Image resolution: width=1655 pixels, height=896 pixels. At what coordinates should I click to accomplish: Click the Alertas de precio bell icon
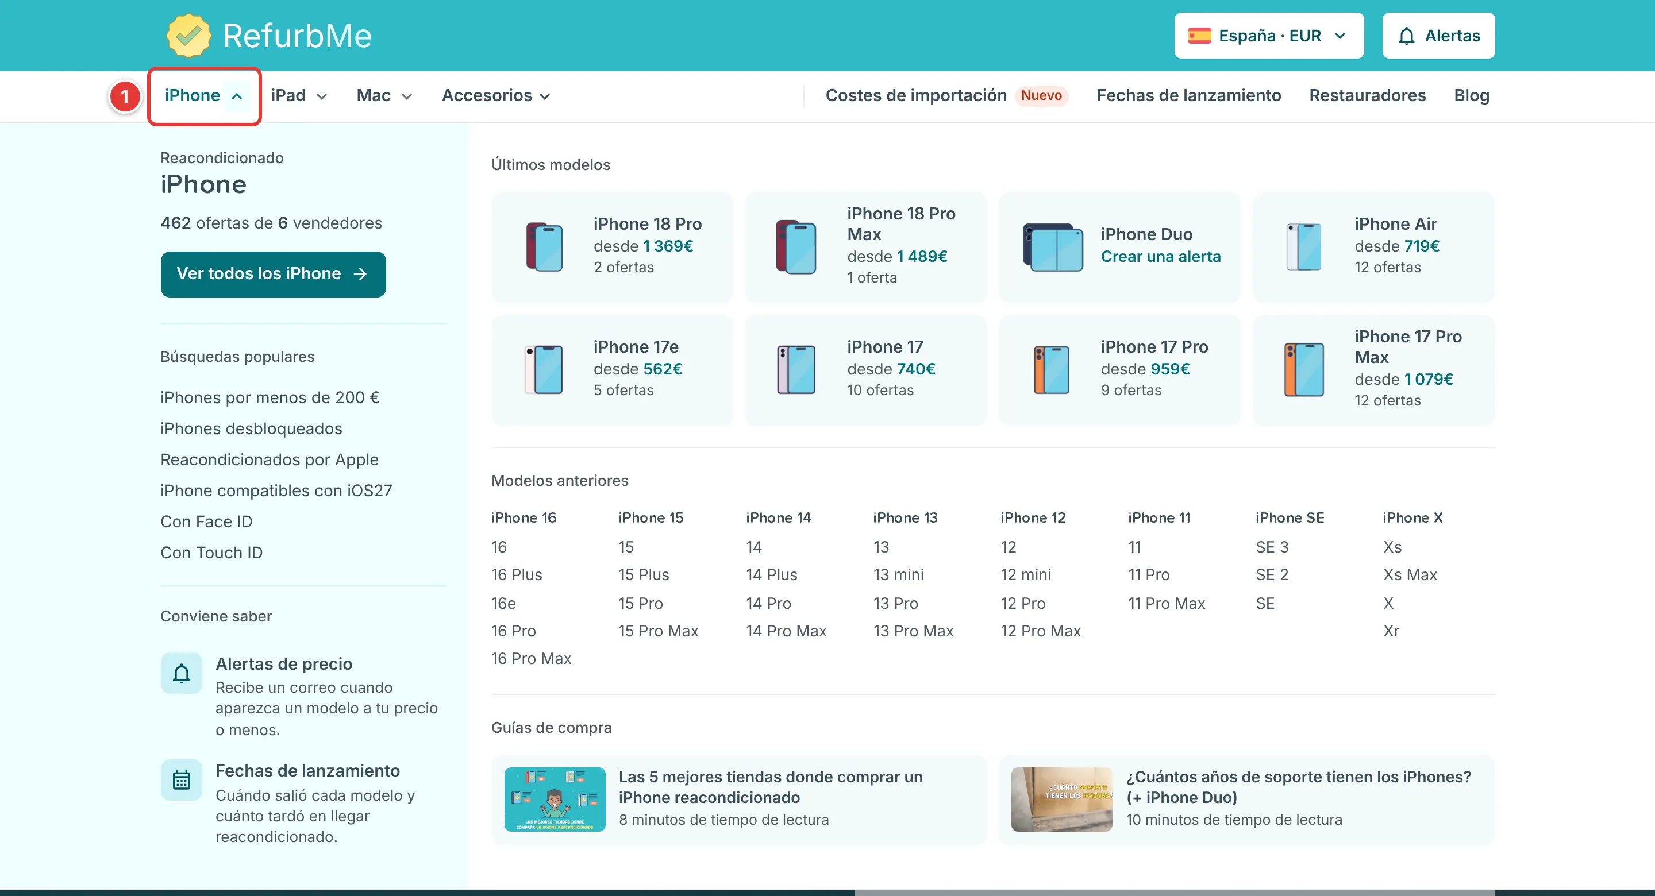181,673
